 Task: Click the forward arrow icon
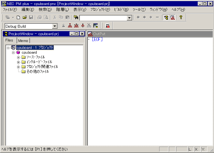click(144, 17)
